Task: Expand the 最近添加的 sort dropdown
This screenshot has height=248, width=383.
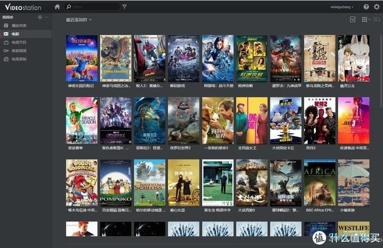Action: click(79, 20)
